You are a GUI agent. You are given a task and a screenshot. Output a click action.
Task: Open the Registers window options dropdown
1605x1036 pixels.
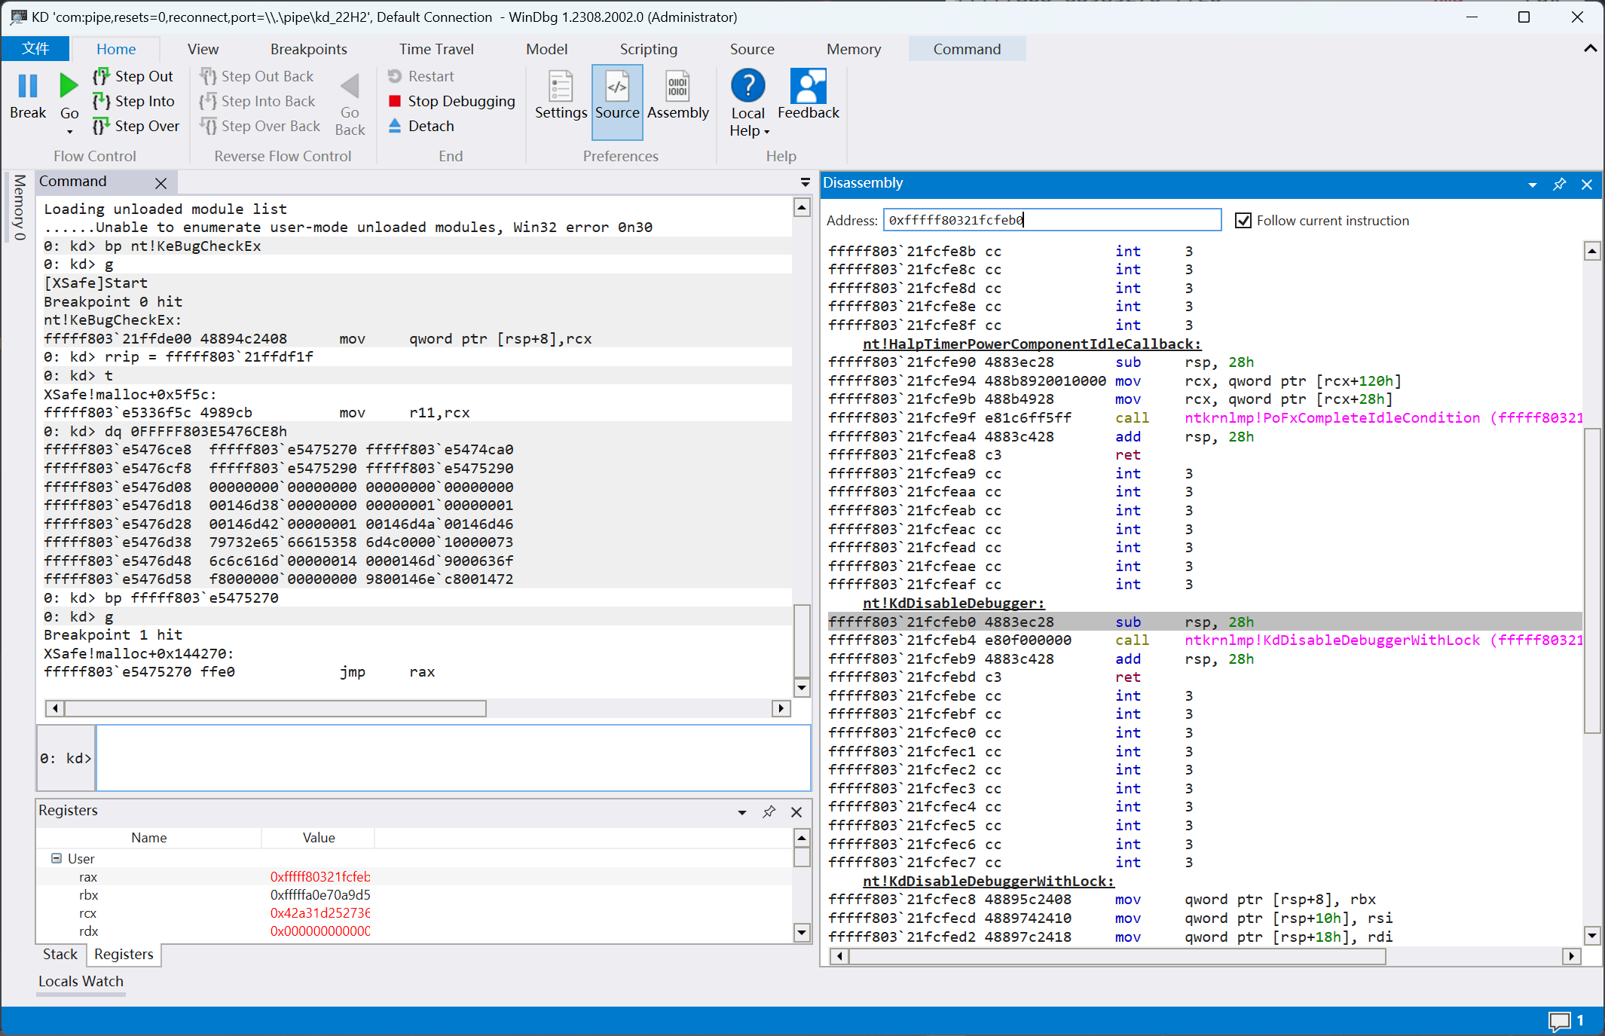tap(741, 812)
